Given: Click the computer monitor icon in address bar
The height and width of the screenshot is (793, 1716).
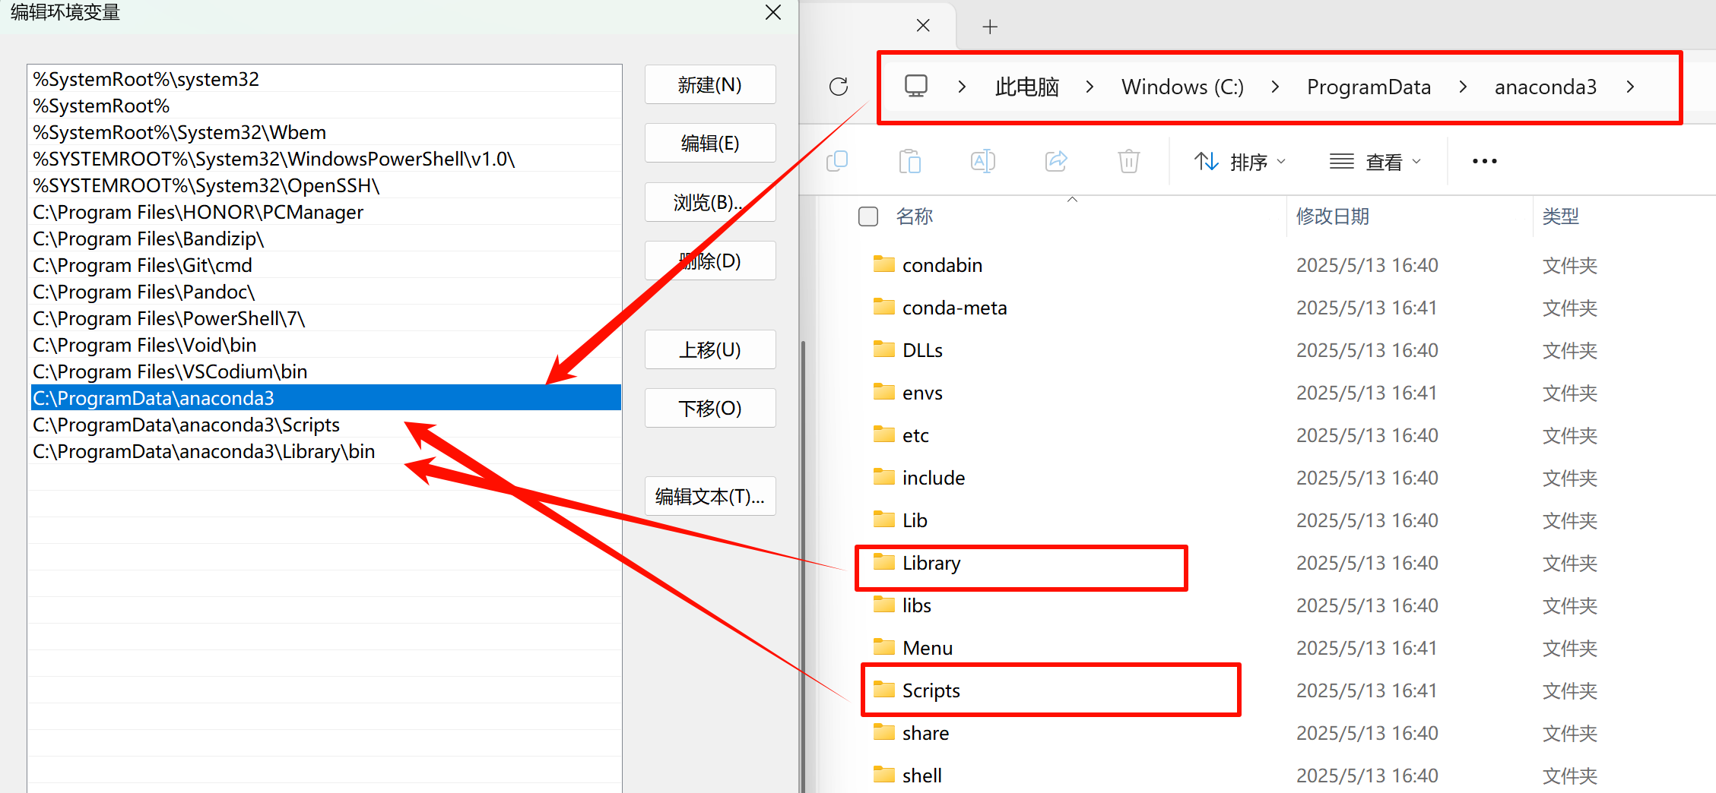Looking at the screenshot, I should tap(916, 87).
